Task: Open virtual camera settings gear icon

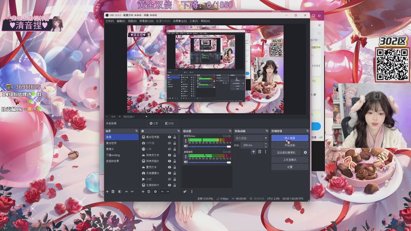Action: pyautogui.click(x=305, y=152)
